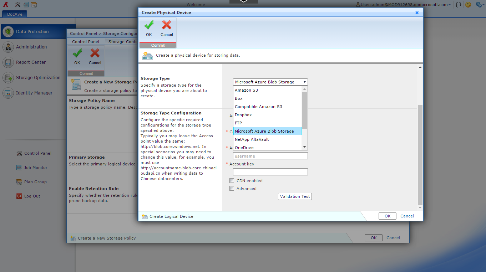Click physical device icon beside description text
This screenshot has width=486, height=272.
(x=148, y=56)
